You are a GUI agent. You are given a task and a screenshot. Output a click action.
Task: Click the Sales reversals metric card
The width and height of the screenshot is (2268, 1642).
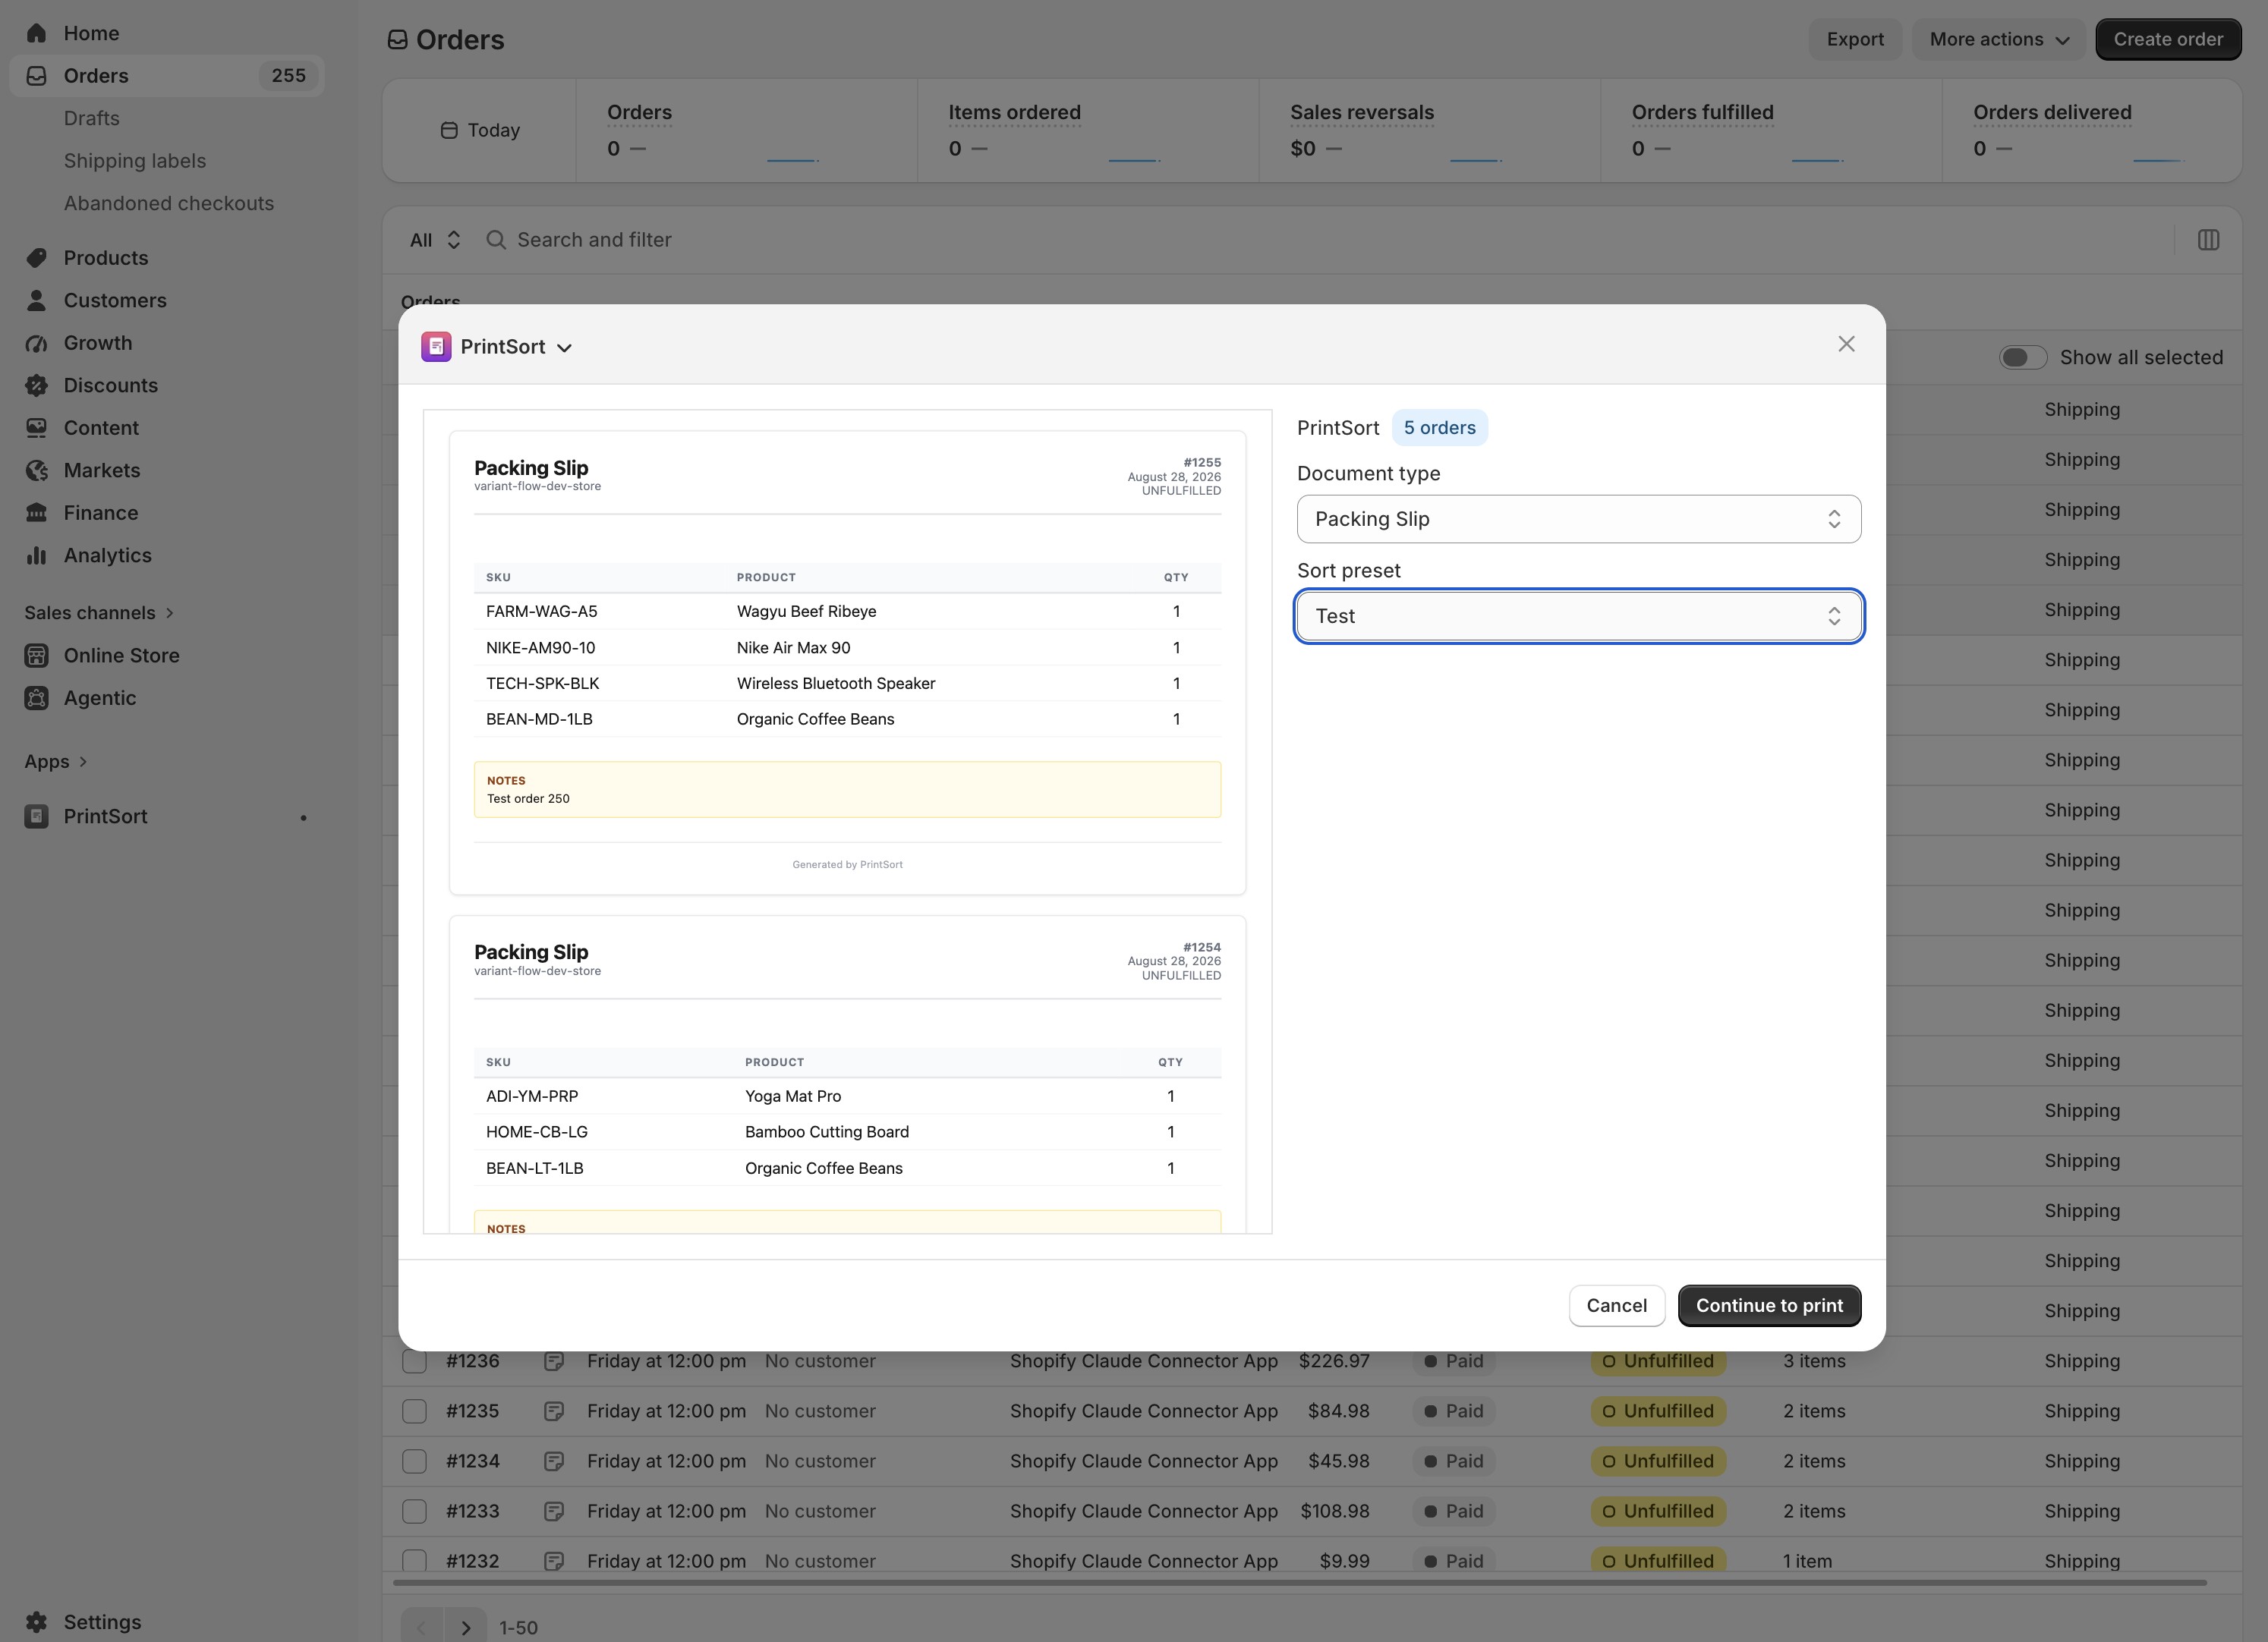[1429, 131]
